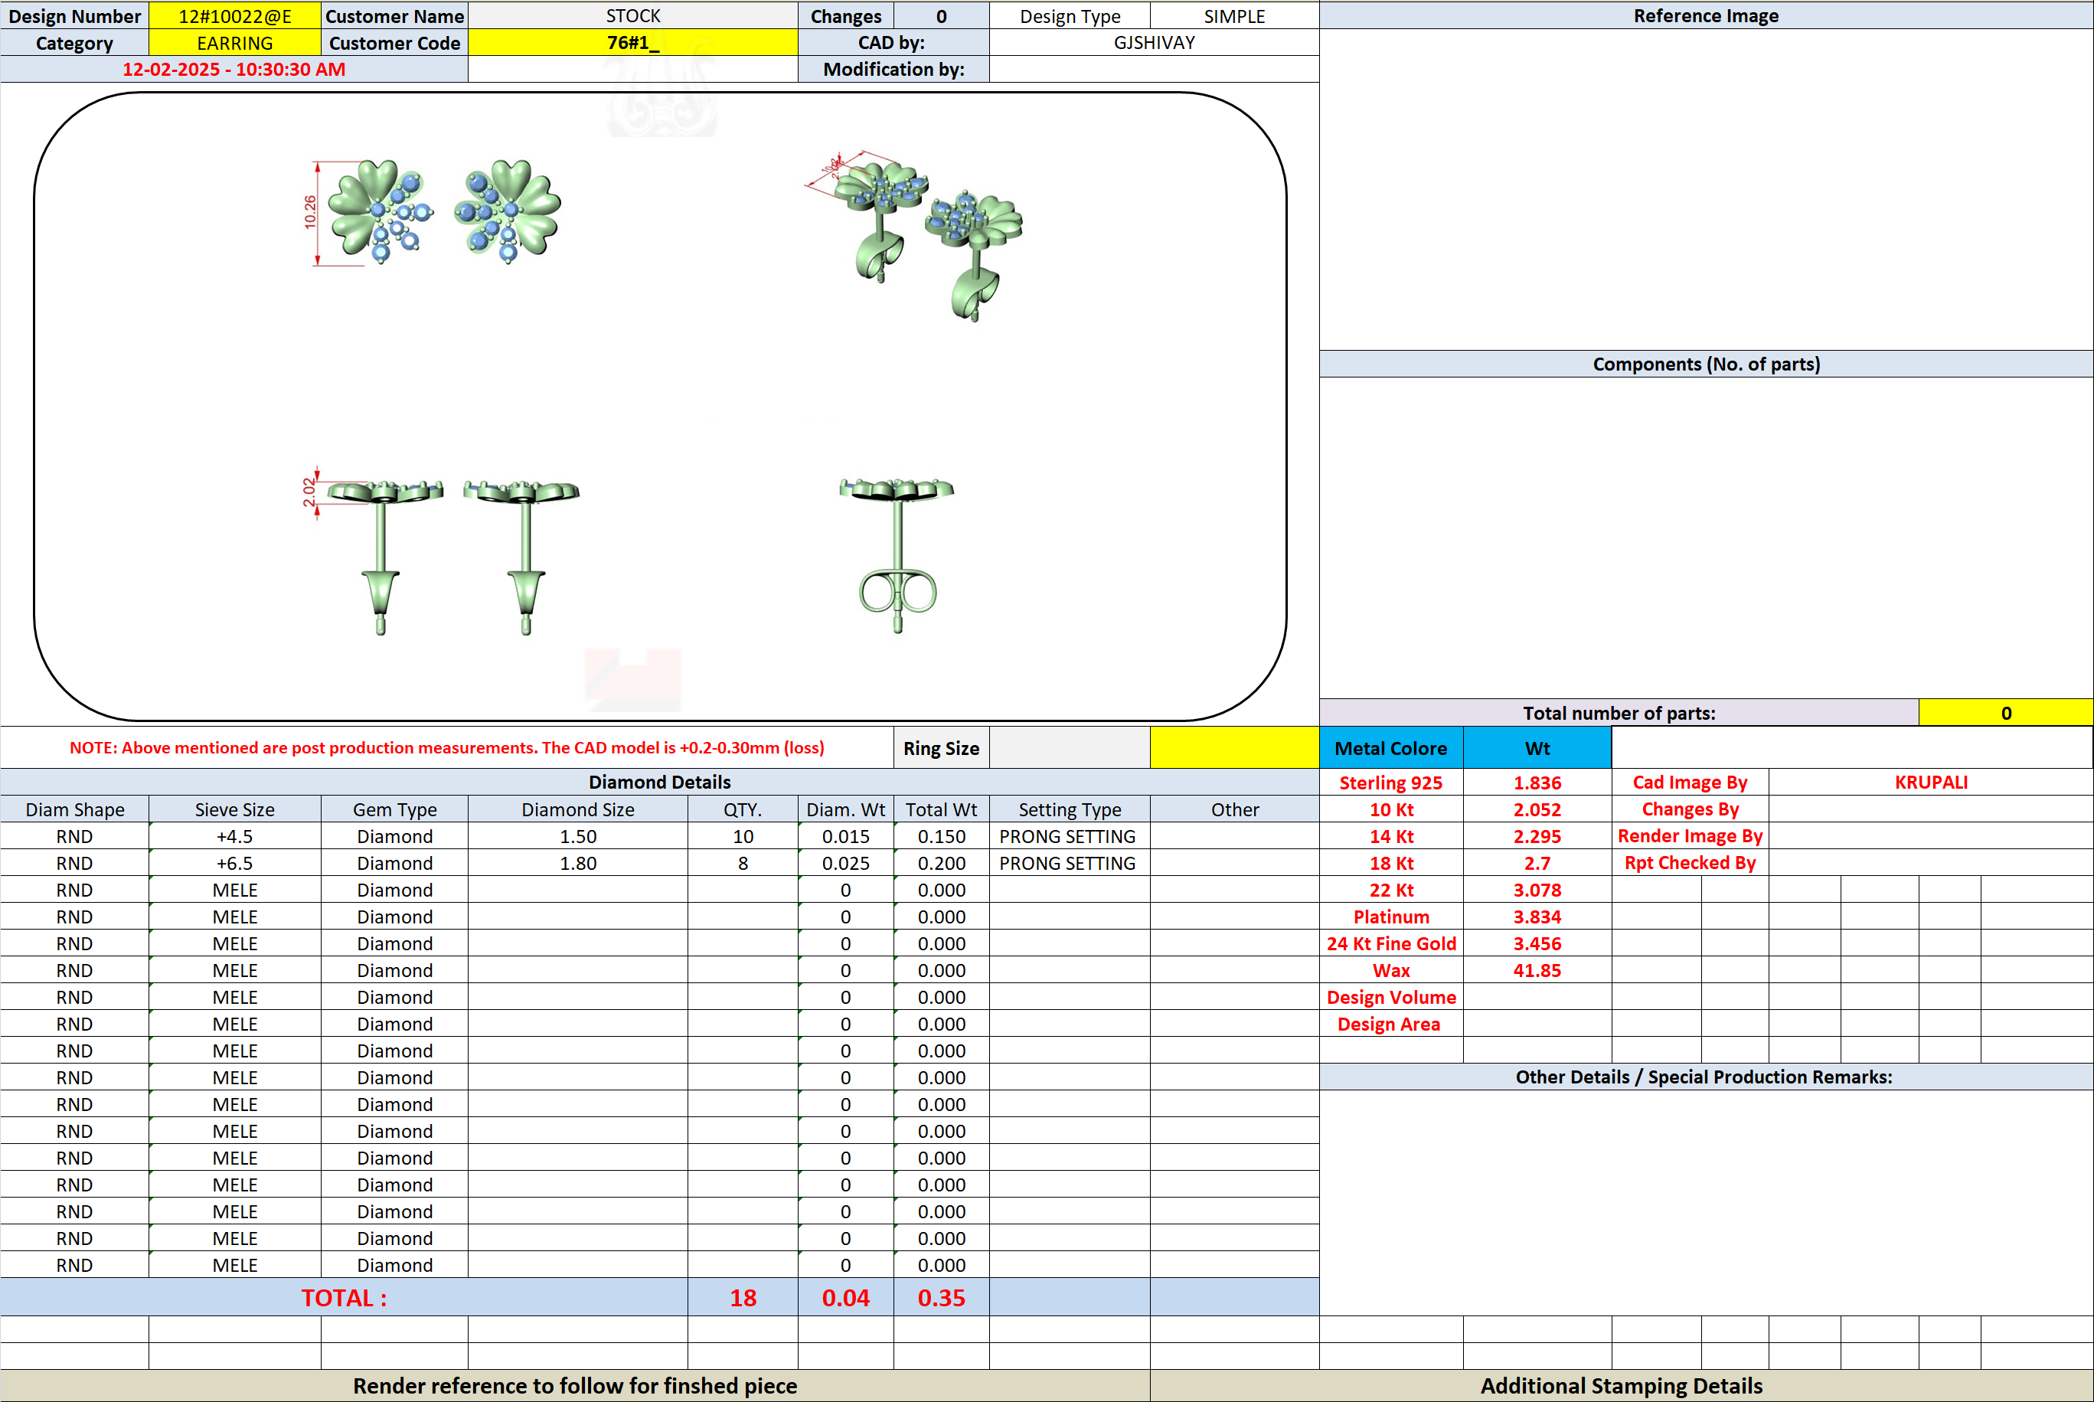Viewport: 2094px width, 1402px height.
Task: Select the diamond size 1.50 cell
Action: 577,836
